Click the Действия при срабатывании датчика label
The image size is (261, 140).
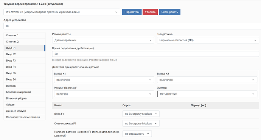click(x=76, y=67)
